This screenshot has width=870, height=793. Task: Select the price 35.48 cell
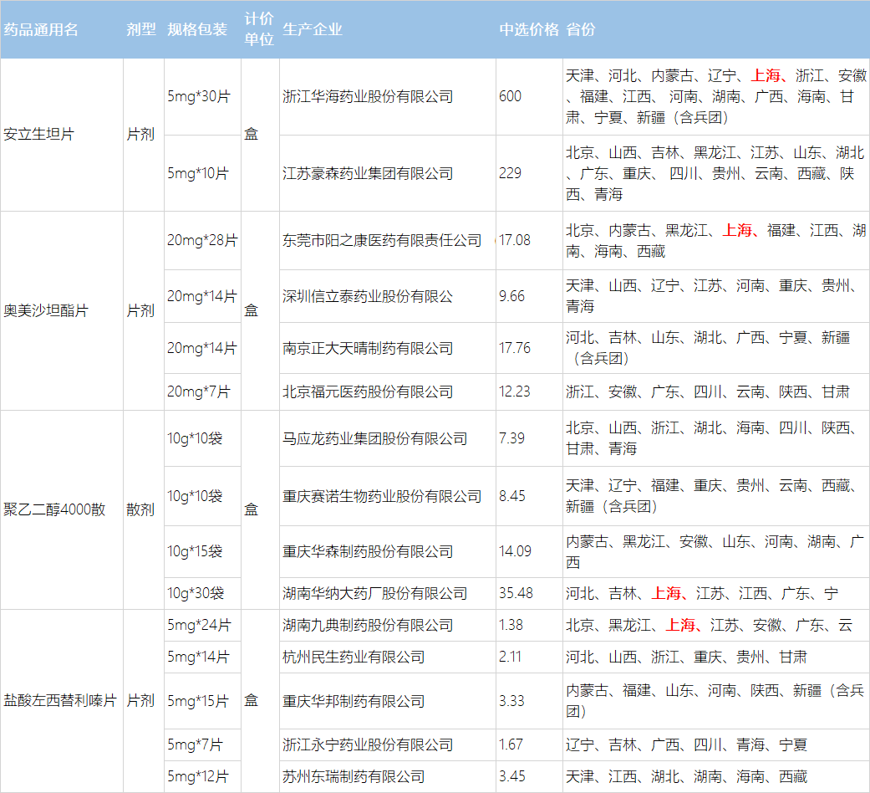tap(515, 593)
